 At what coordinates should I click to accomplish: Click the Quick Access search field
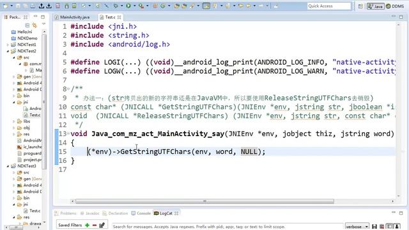point(329,6)
